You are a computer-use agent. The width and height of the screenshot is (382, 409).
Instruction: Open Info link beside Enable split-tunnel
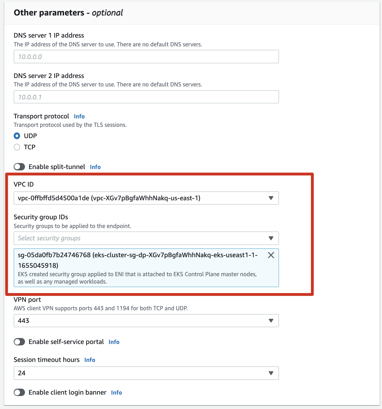[95, 167]
